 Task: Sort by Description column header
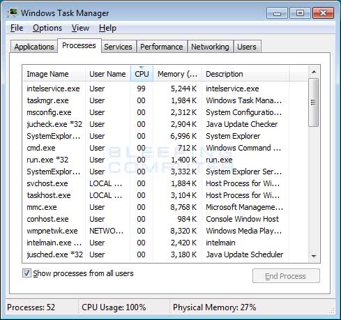(245, 74)
